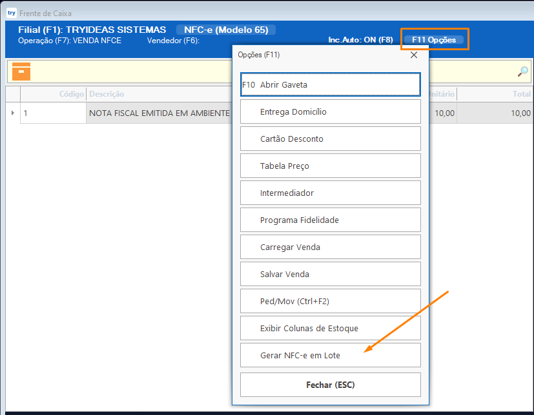
Task: Click Carregar Venda button
Action: pos(331,247)
